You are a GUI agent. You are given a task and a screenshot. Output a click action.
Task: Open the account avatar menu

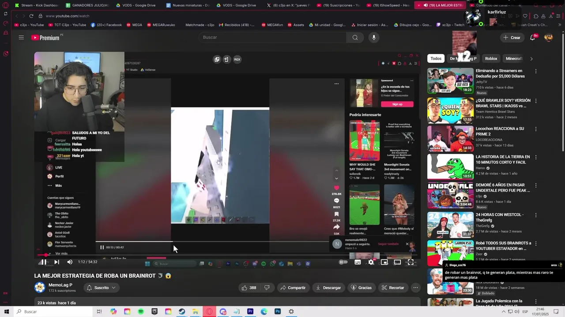click(549, 37)
